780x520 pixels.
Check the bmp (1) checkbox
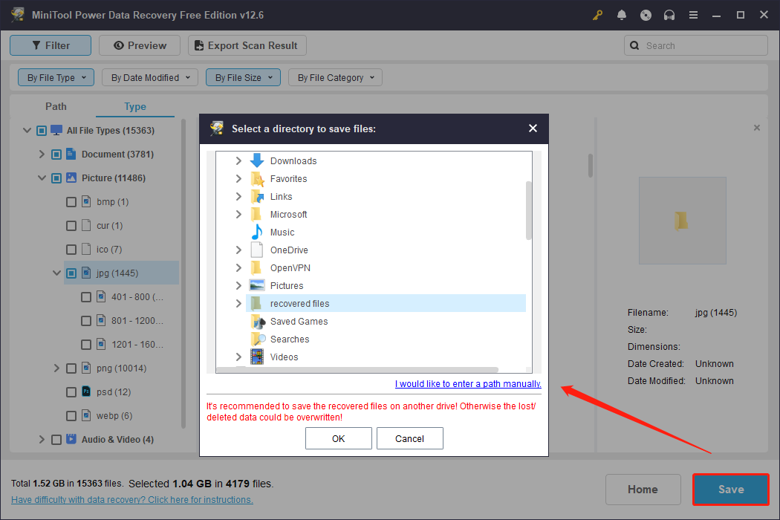(x=71, y=201)
